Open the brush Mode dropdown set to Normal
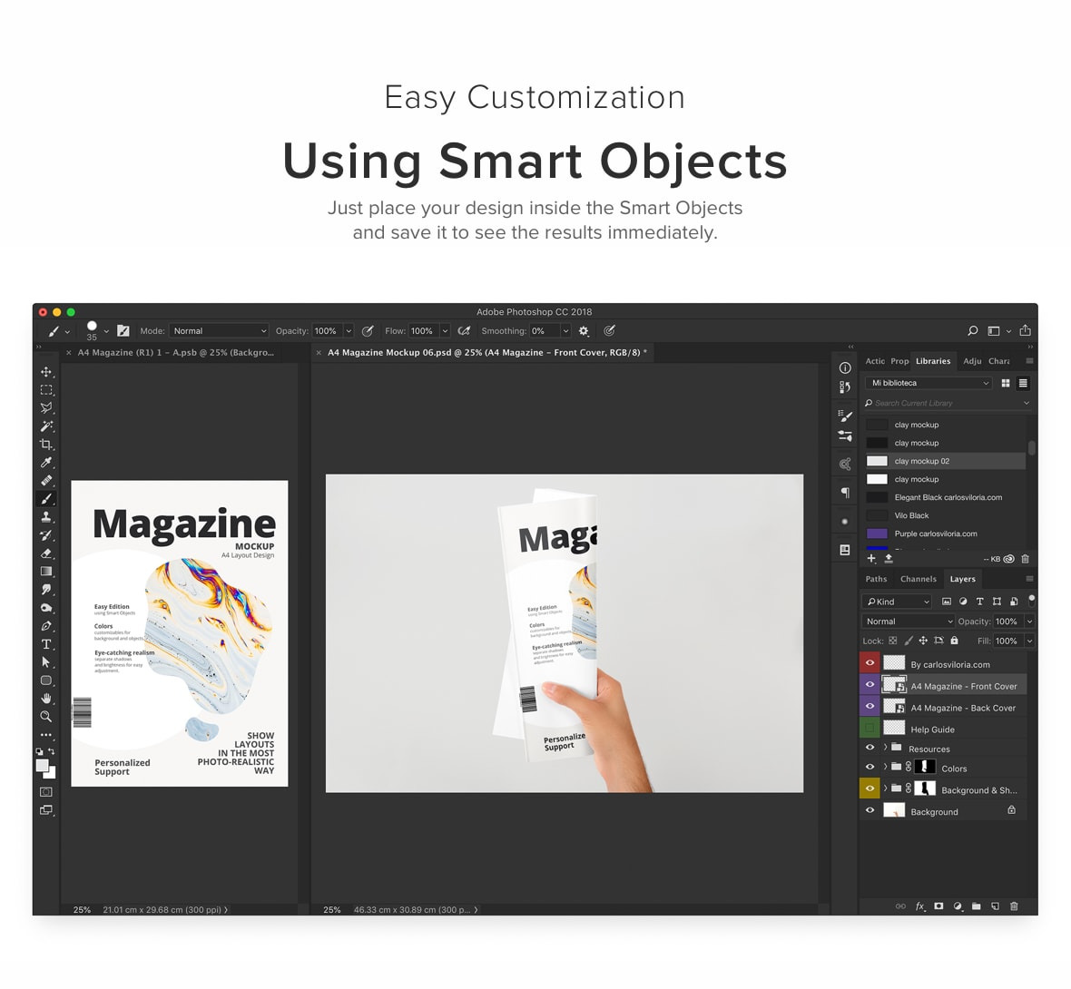The image size is (1071, 989). coord(219,331)
